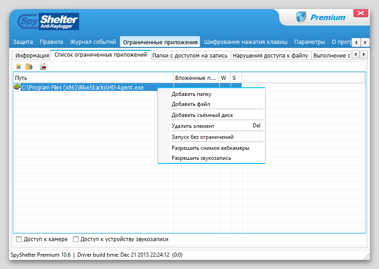This screenshot has height=269, width=379.
Task: Click Driver build time status bar text
Action: (123, 255)
